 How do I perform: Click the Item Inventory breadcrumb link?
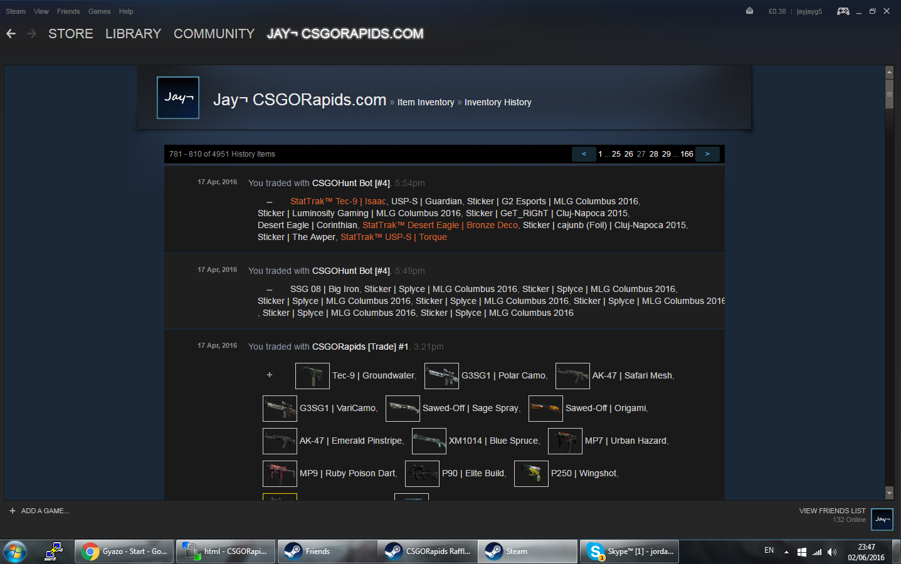click(426, 102)
